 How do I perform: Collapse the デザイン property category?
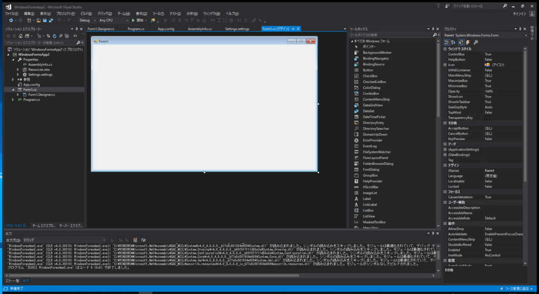pos(445,165)
